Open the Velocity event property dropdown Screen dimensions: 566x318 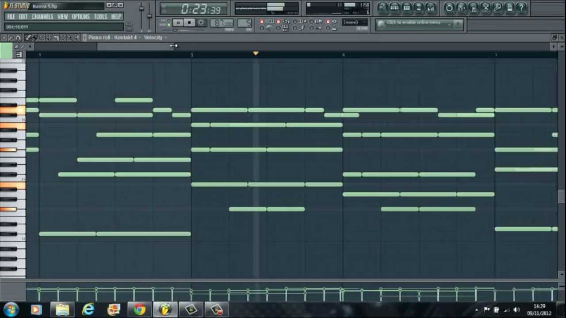(x=156, y=38)
